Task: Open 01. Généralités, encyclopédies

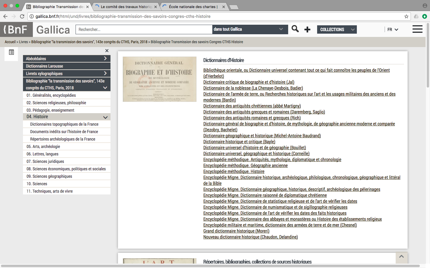Action: [67, 95]
